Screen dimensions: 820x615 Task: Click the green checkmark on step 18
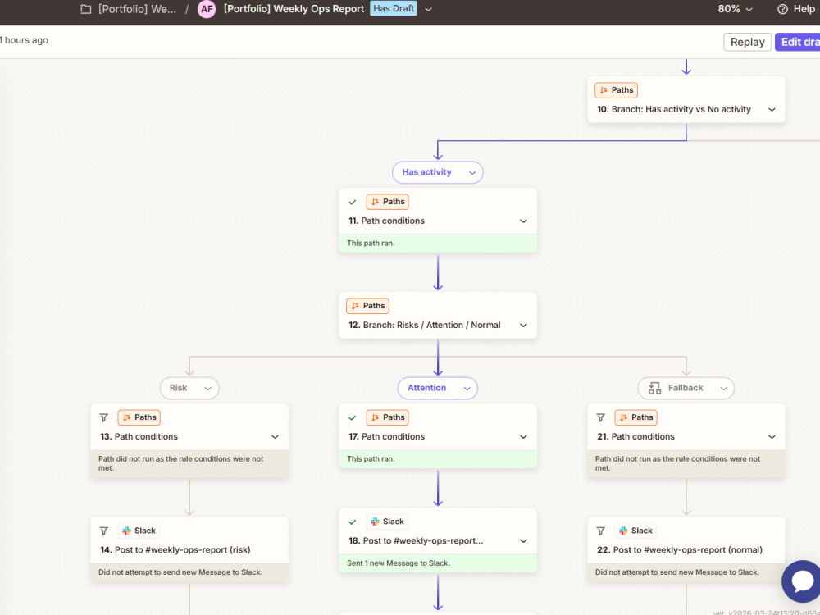[x=353, y=522]
